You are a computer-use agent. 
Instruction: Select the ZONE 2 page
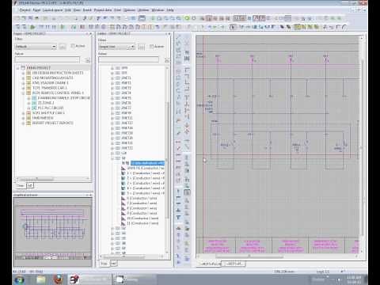coord(46,103)
